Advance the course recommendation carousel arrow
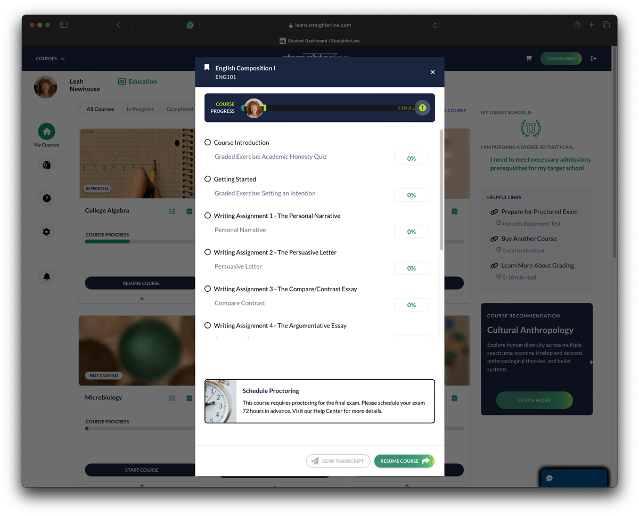This screenshot has height=516, width=639. coord(591,362)
